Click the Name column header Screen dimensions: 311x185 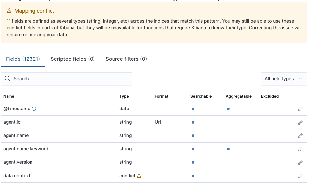(x=9, y=96)
